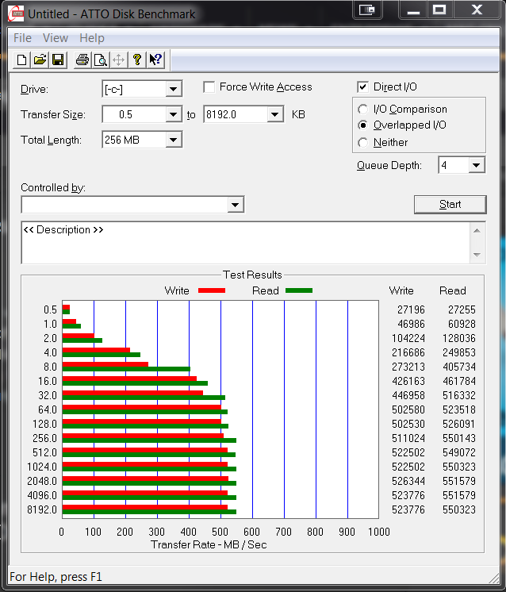Viewport: 506px width, 592px height.
Task: Click the New file toolbar icon
Action: (22, 60)
